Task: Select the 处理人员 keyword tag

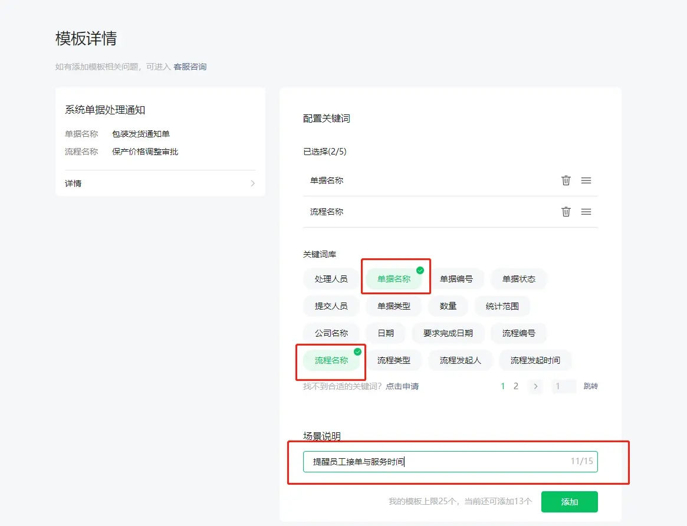Action: point(331,279)
